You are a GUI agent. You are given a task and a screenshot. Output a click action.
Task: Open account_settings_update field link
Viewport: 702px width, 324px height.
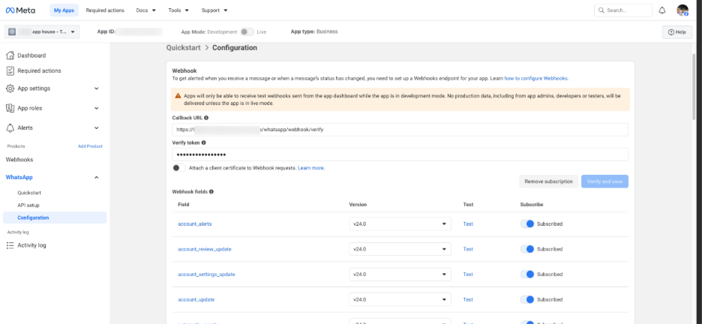point(206,274)
